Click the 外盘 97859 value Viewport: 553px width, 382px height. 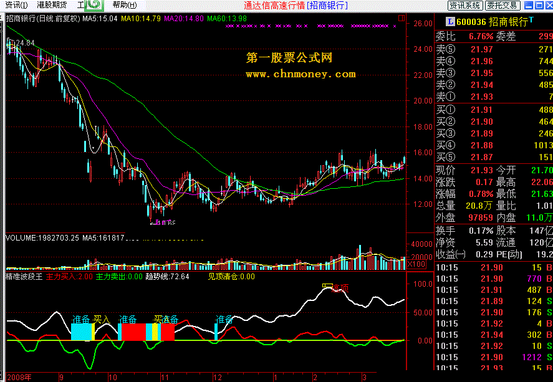click(480, 217)
